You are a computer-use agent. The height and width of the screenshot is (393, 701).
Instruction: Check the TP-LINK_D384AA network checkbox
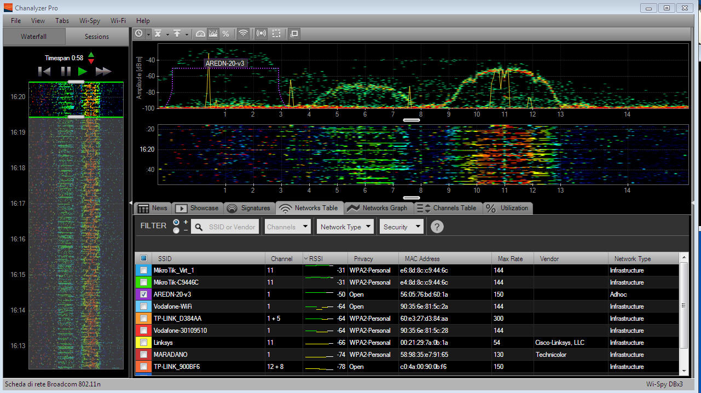143,319
